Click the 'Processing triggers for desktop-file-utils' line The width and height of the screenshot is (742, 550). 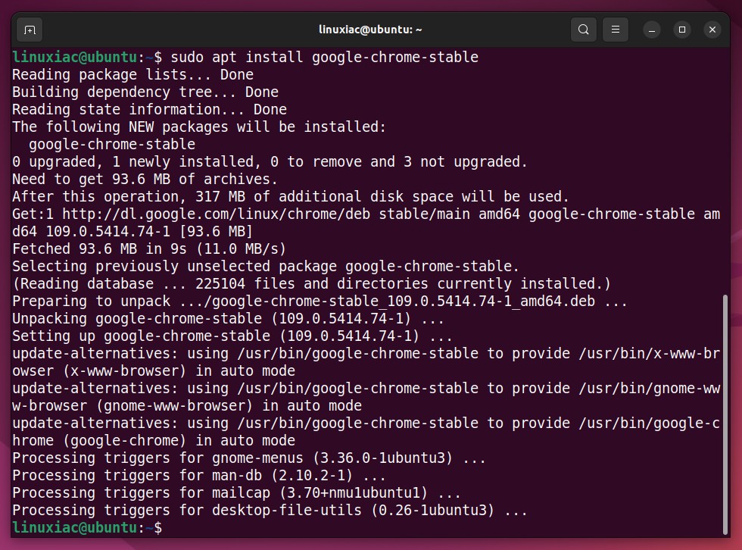[x=270, y=511]
